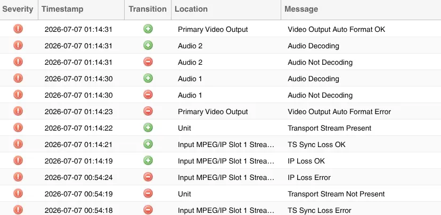
Task: Sort by the Severity column header
Action: (x=18, y=9)
